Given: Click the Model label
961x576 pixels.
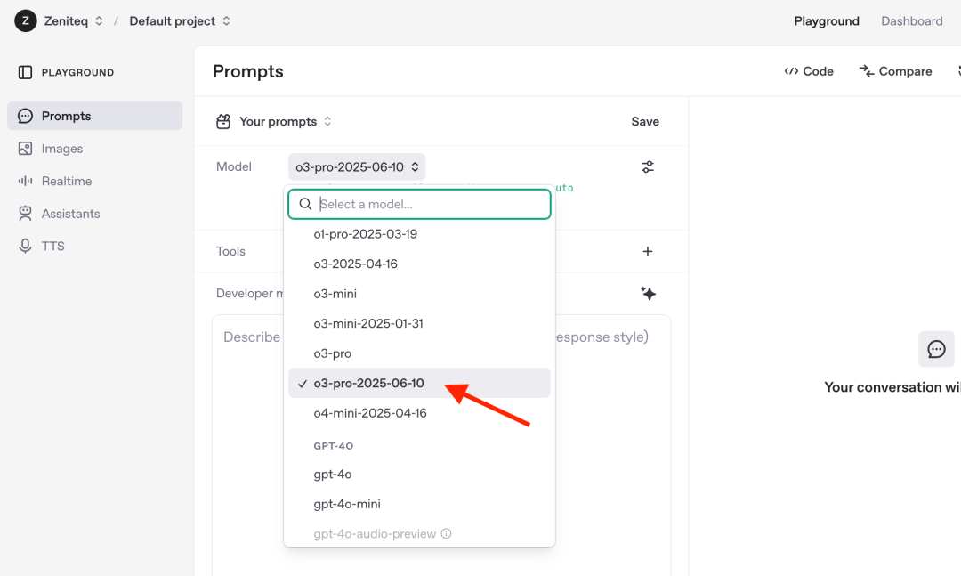Looking at the screenshot, I should [233, 166].
